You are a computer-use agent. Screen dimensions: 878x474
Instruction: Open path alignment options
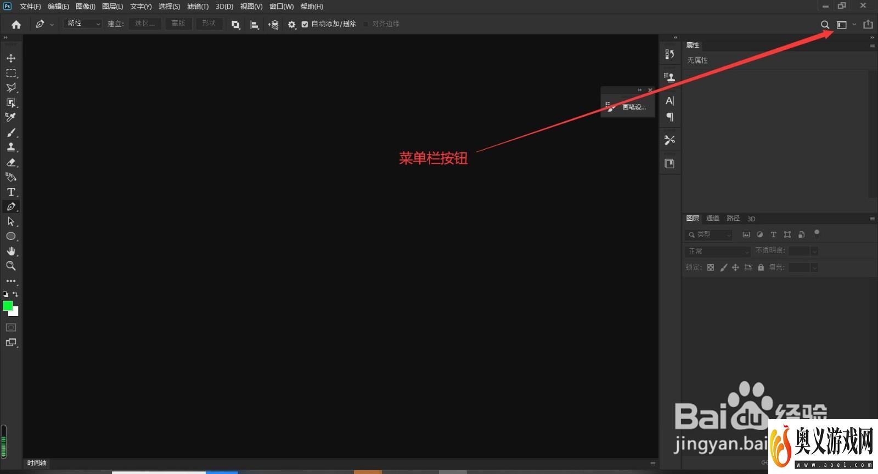tap(255, 25)
